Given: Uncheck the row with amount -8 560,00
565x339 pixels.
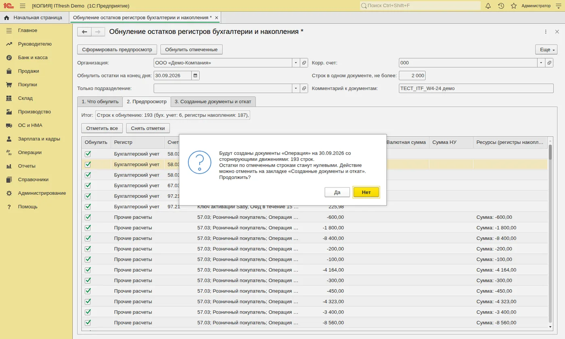Looking at the screenshot, I should click(x=88, y=322).
